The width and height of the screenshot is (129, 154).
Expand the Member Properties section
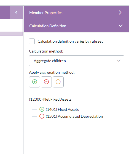coord(76,13)
